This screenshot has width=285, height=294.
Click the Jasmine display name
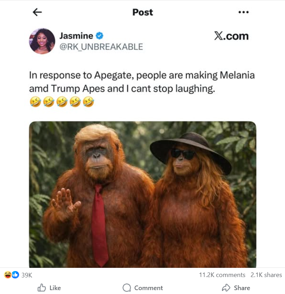tap(76, 36)
